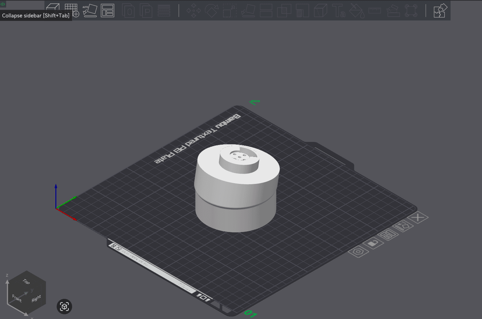Open the Text tool
Image resolution: width=482 pixels, height=319 pixels.
[339, 11]
